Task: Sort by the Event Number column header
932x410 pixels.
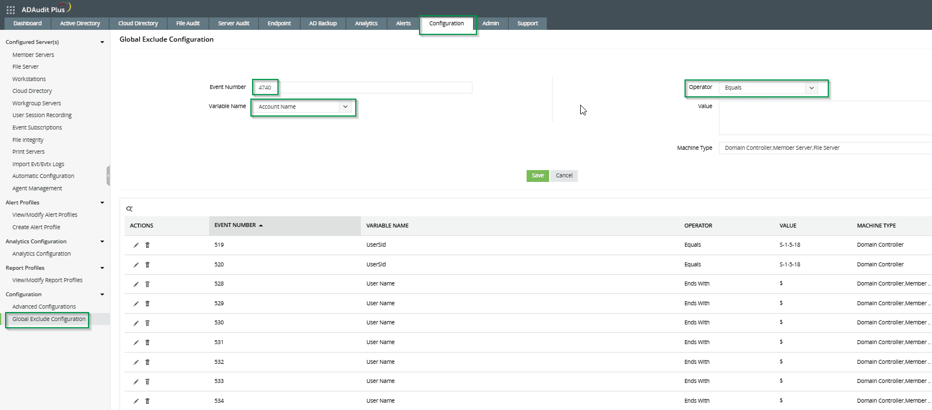Action: pyautogui.click(x=235, y=225)
